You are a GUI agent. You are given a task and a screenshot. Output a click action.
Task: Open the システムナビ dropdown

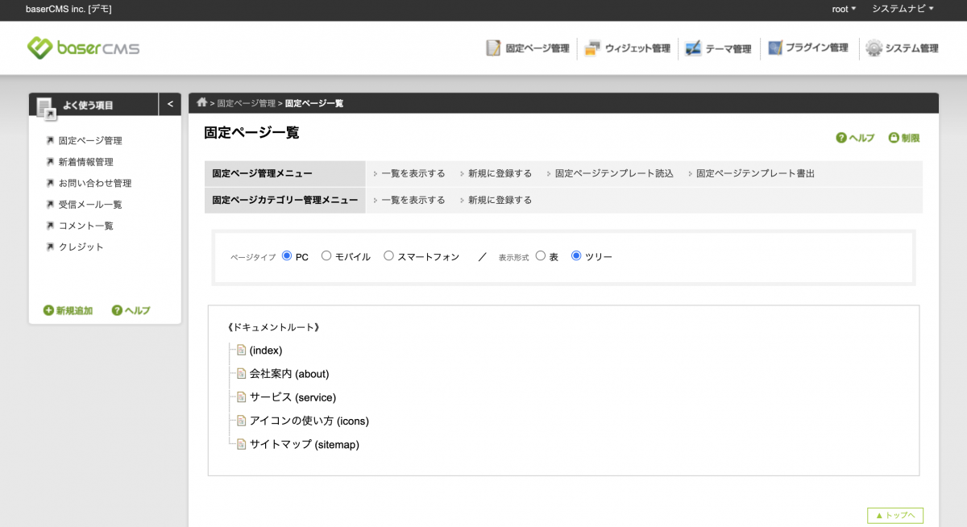[903, 9]
